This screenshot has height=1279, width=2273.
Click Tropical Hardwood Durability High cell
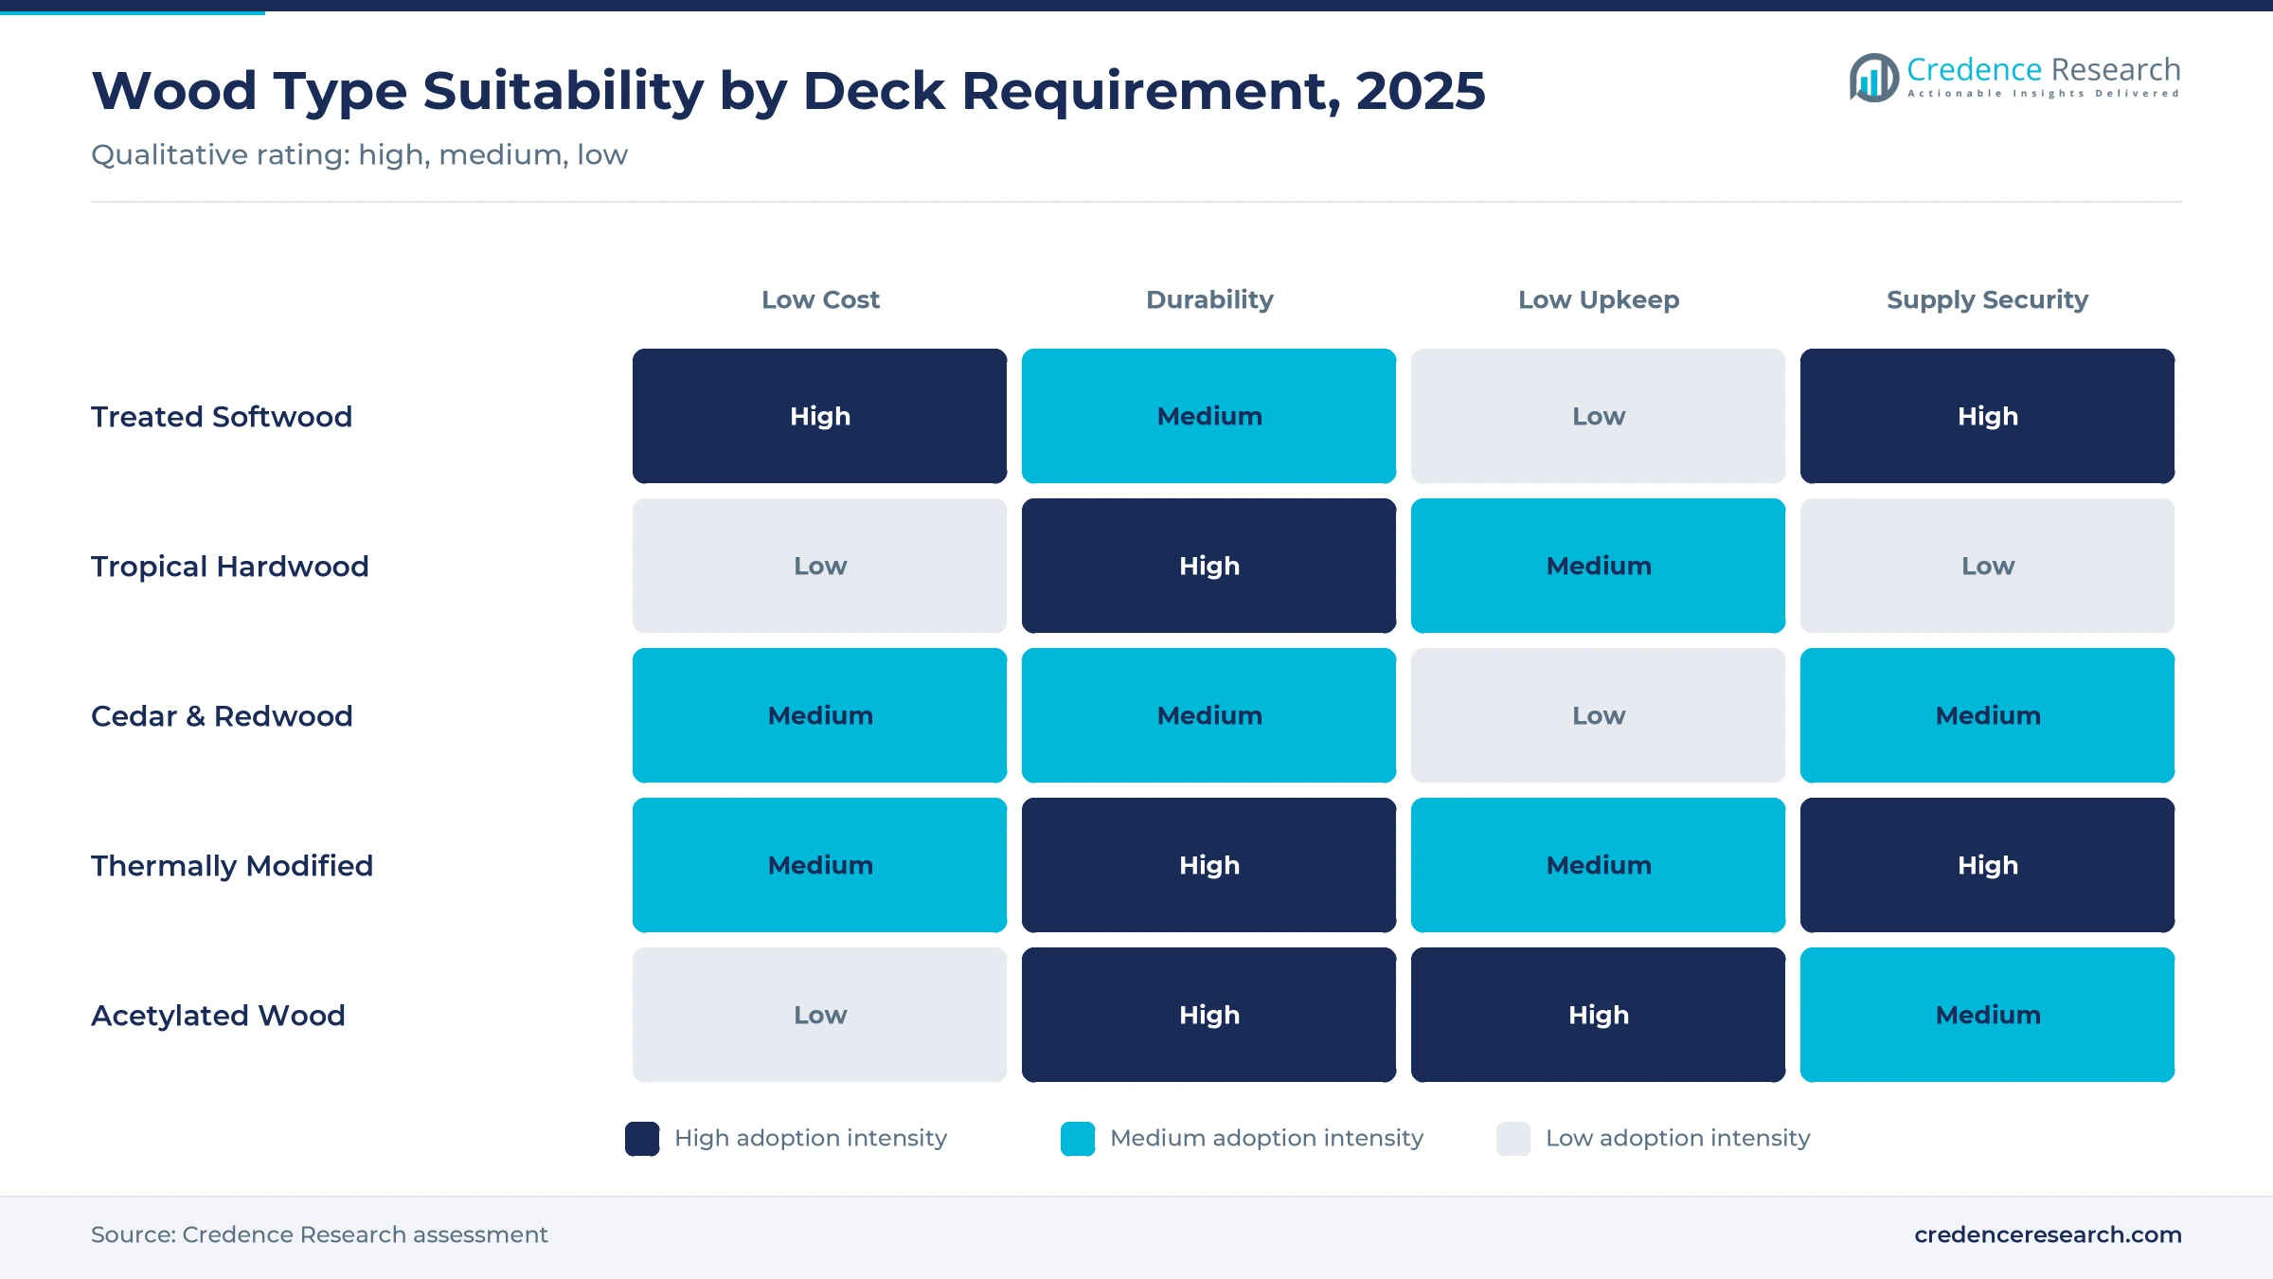point(1209,566)
